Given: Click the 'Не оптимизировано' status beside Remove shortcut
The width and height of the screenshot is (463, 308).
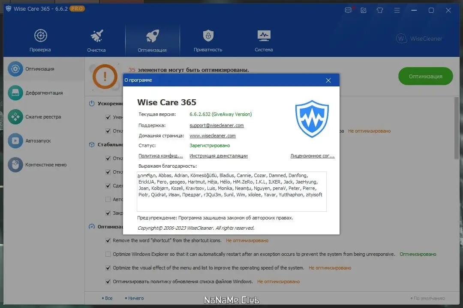Looking at the screenshot, I should click(247, 240).
